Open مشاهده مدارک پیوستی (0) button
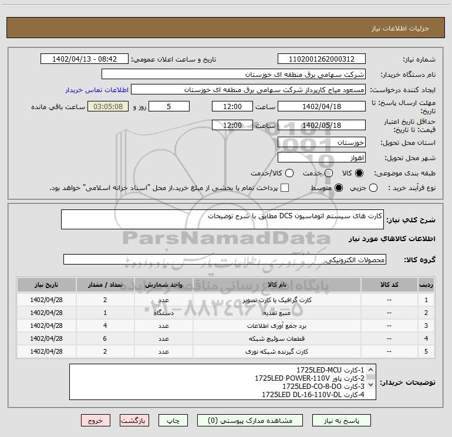 [250, 421]
